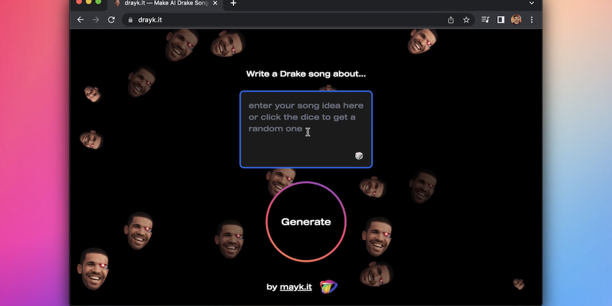612x306 pixels.
Task: Open the media controls icon
Action: click(485, 20)
